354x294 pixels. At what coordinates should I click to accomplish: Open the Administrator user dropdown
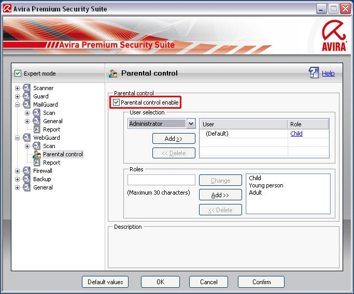pyautogui.click(x=191, y=124)
